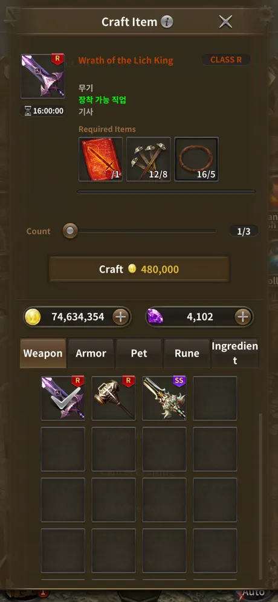Tap the nails required item showing 12/8

click(x=149, y=159)
